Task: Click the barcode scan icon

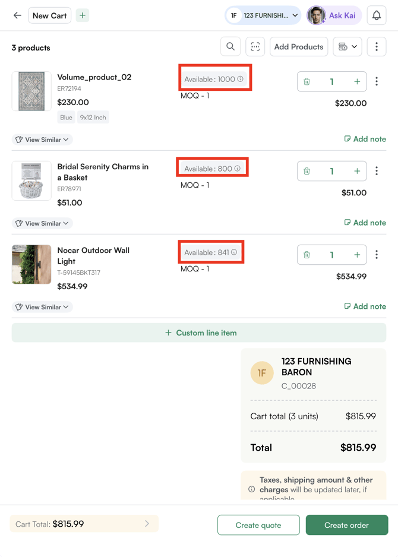Action: pyautogui.click(x=255, y=46)
